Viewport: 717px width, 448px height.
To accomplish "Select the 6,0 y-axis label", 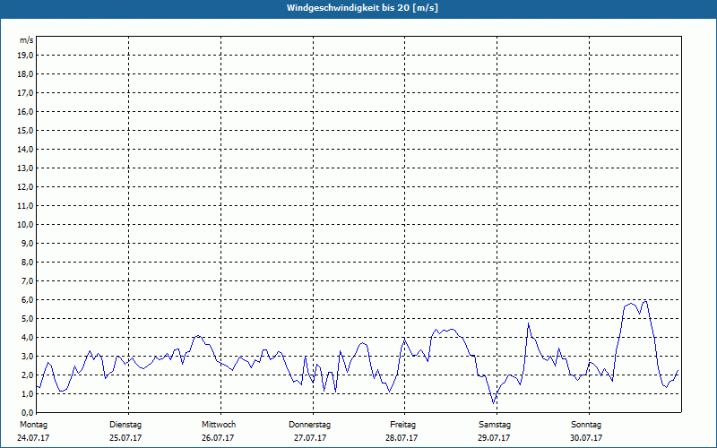I will [27, 300].
